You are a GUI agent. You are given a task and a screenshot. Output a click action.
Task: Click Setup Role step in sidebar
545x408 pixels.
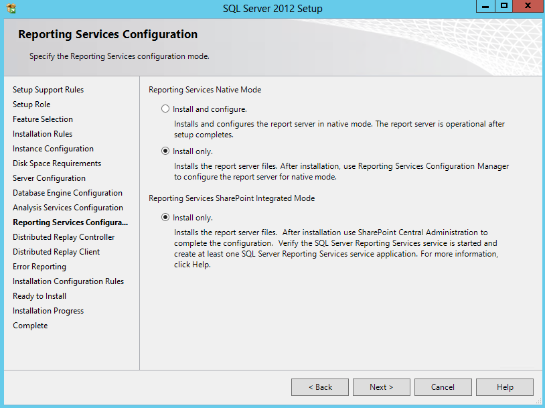[31, 105]
